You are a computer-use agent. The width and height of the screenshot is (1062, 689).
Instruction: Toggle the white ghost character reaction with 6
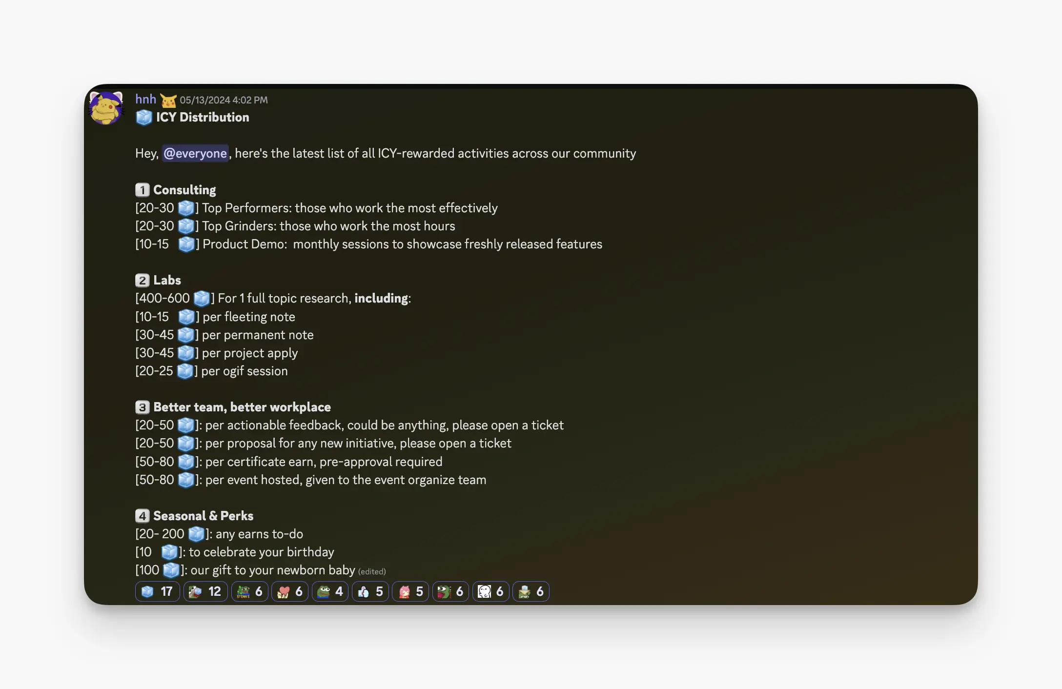[x=490, y=591]
